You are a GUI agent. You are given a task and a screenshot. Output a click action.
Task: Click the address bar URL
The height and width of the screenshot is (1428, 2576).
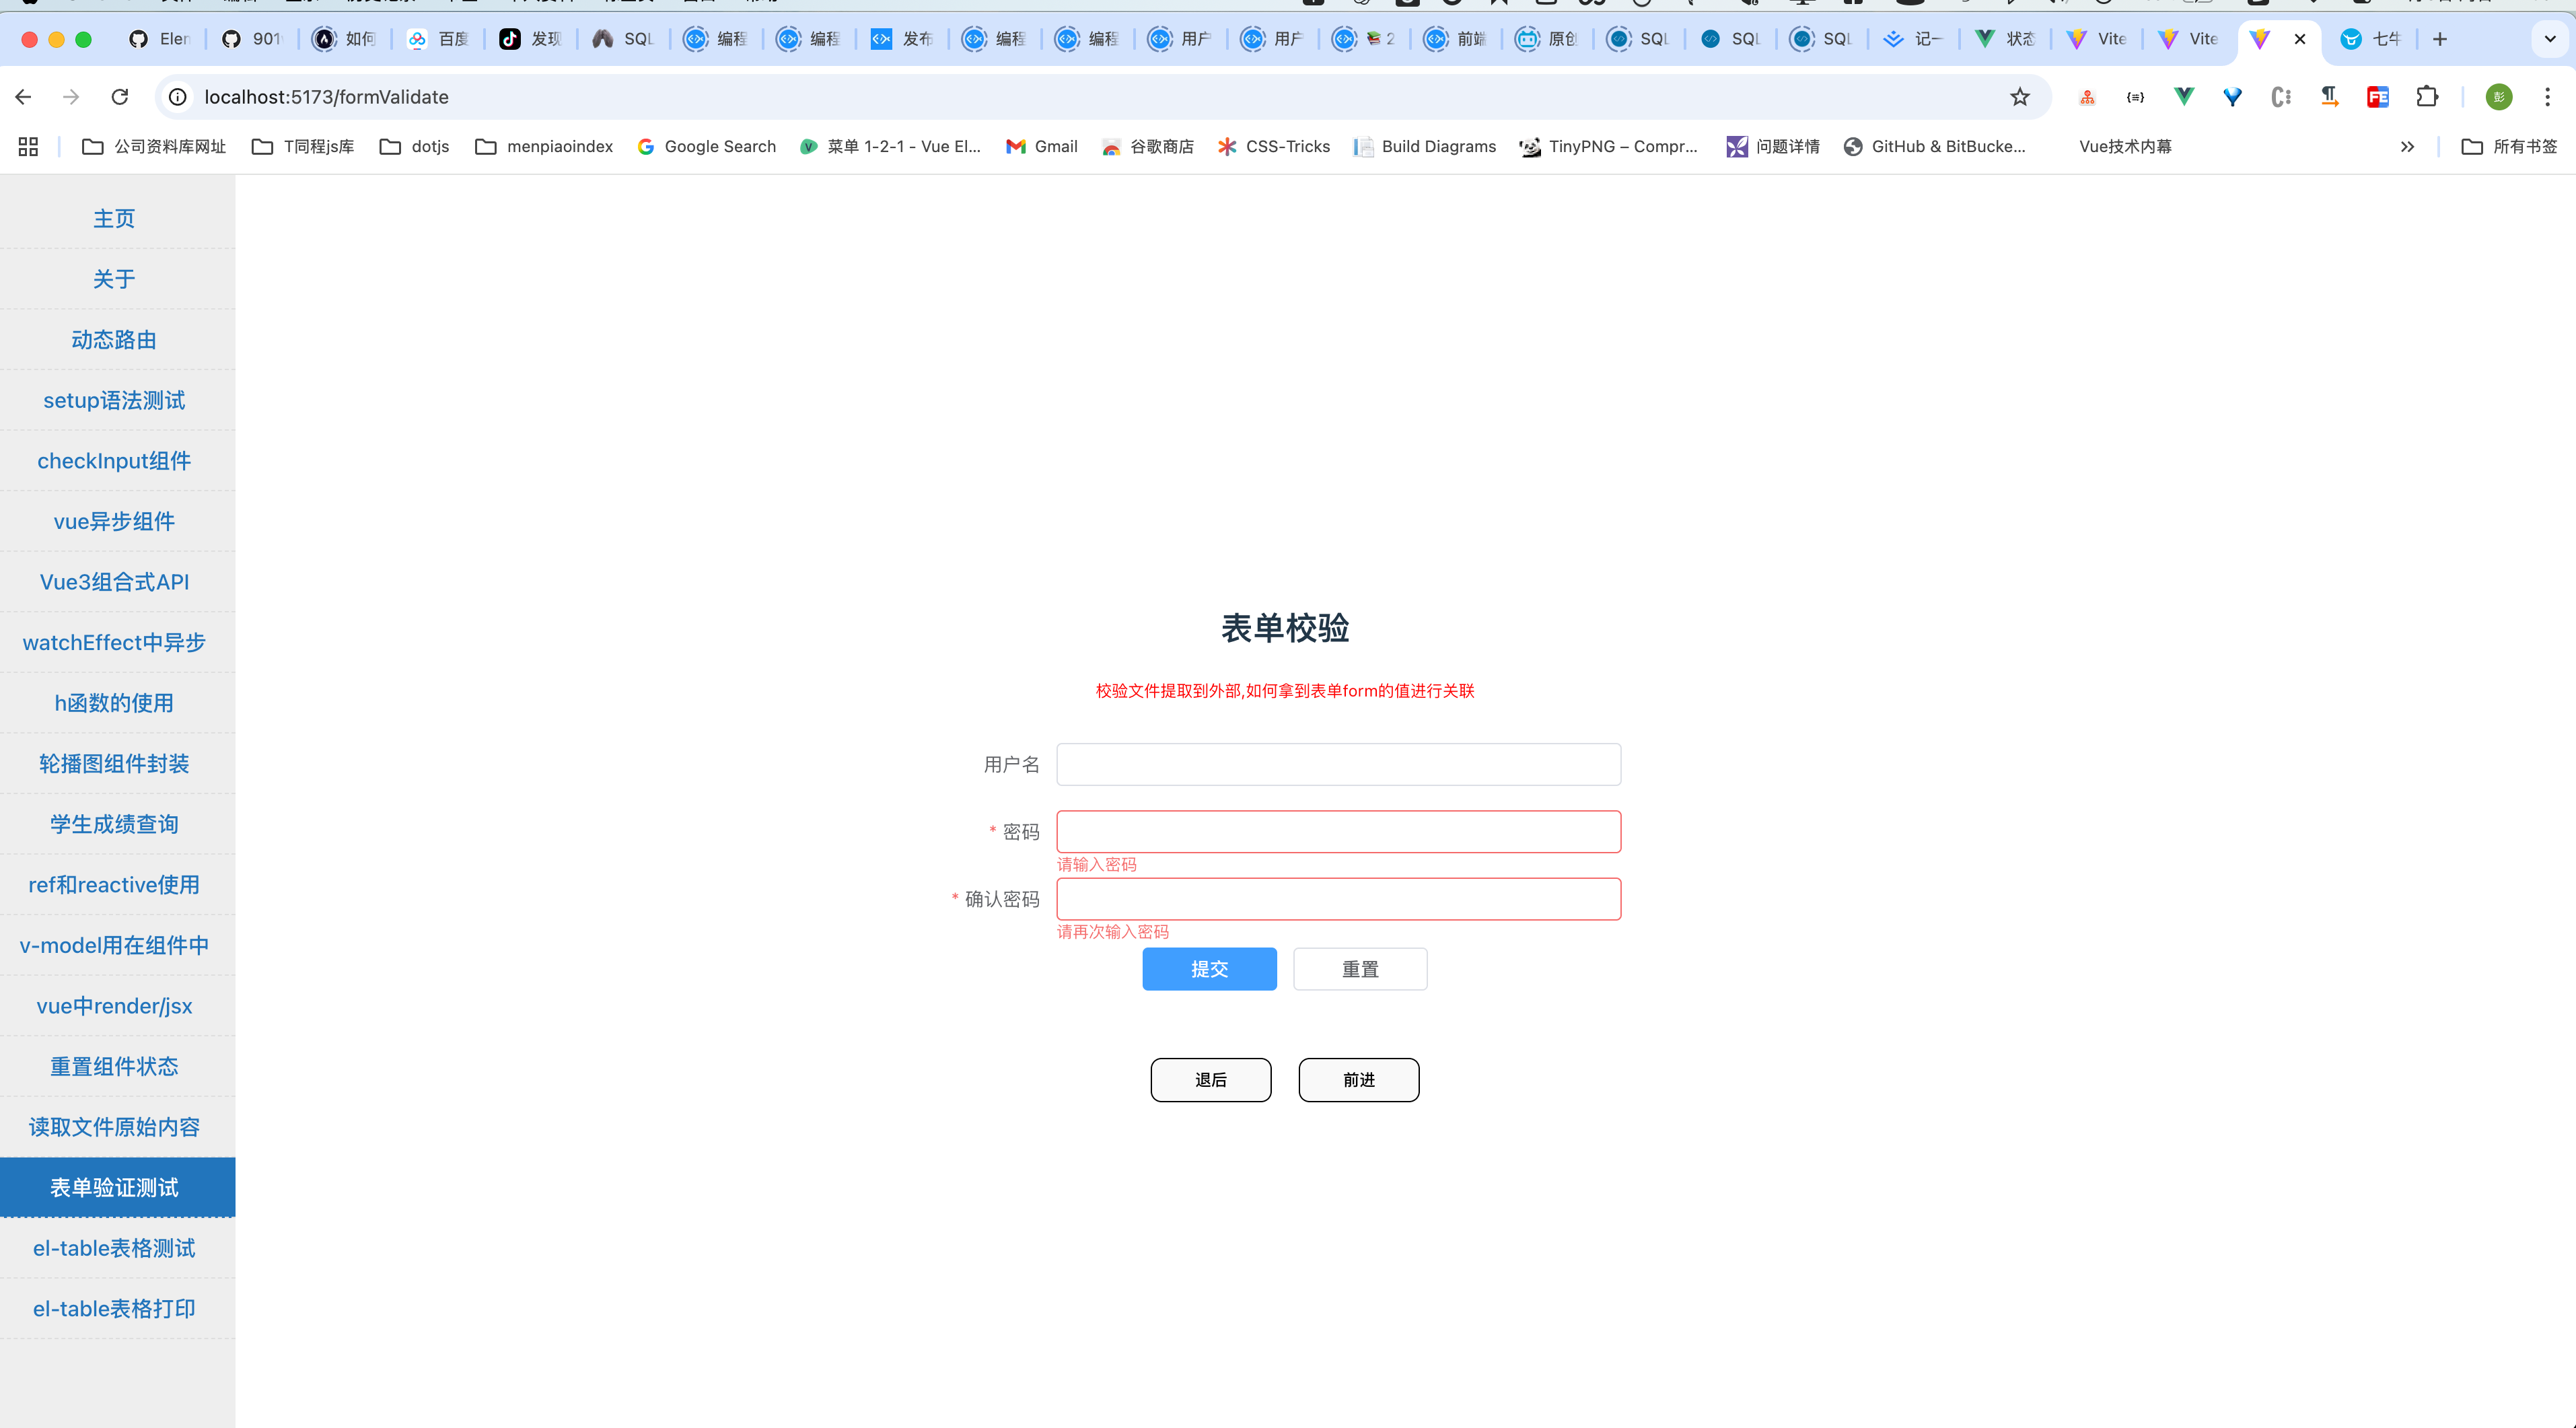pyautogui.click(x=326, y=97)
